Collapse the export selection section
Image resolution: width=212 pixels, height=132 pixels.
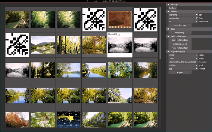point(169,51)
